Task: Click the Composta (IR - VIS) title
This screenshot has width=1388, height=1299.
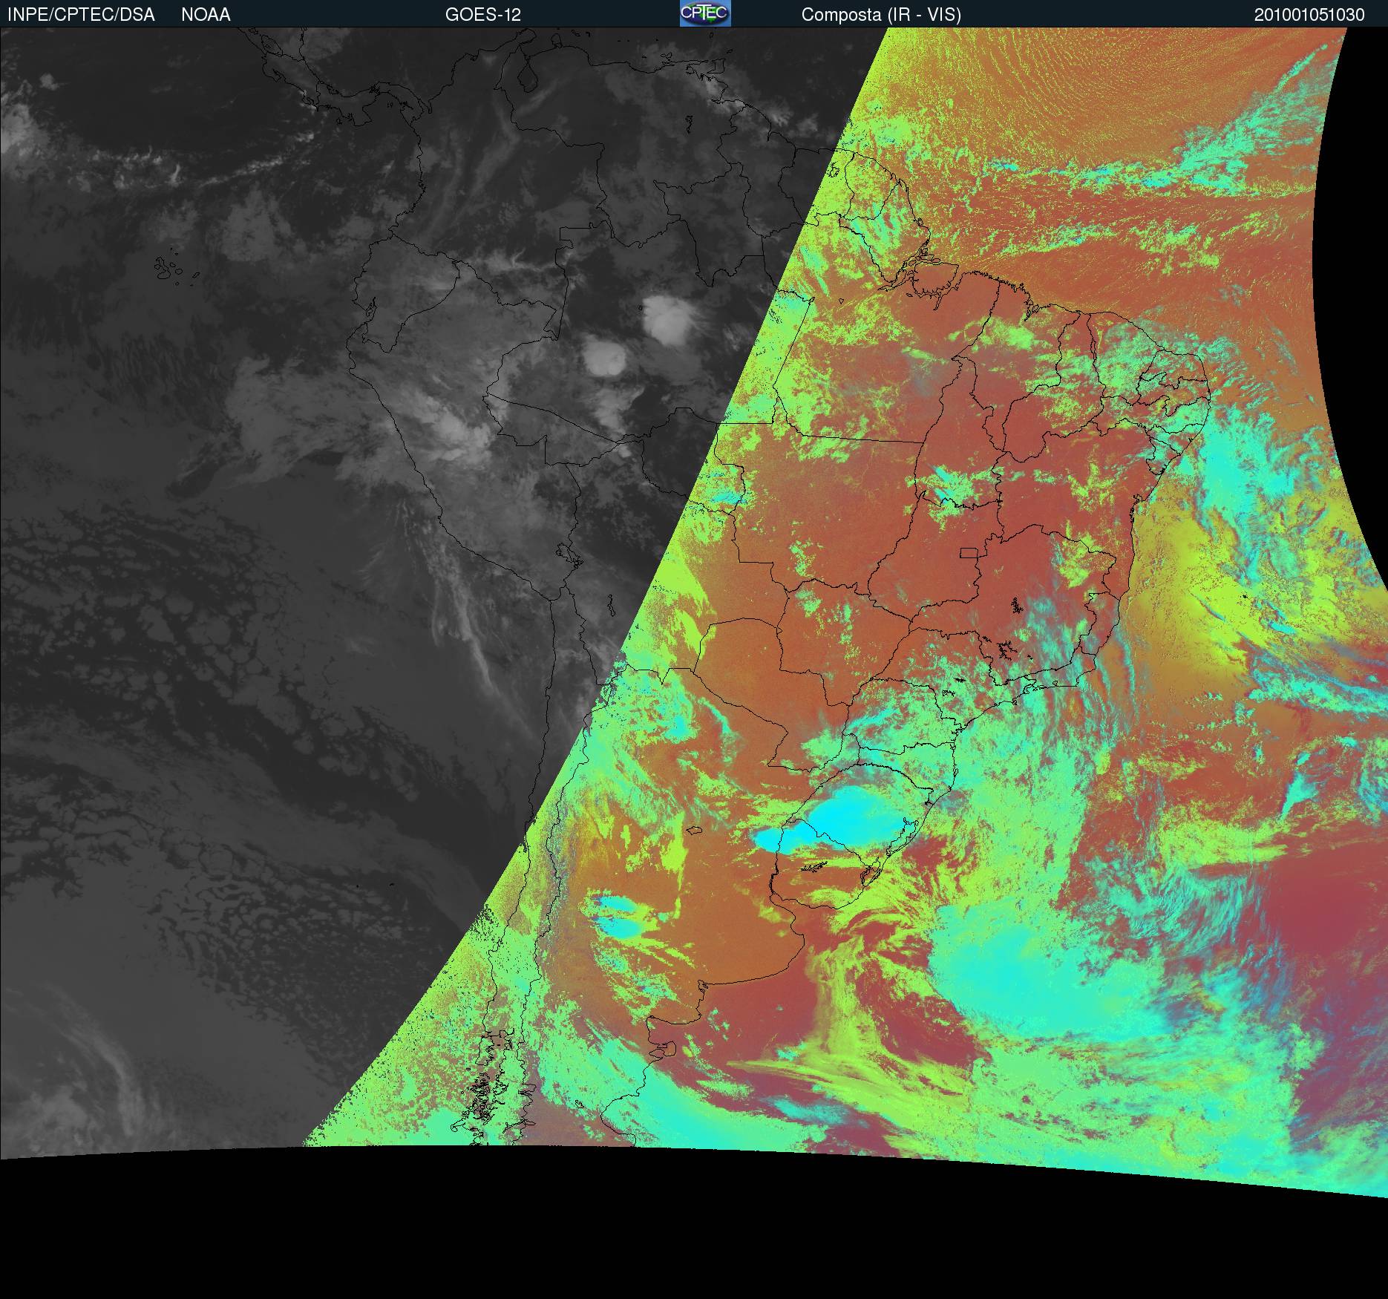Action: [x=881, y=15]
